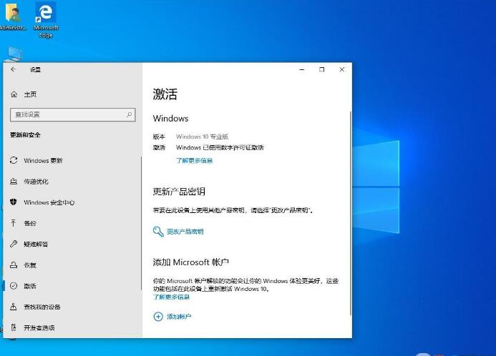The height and width of the screenshot is (356, 496).
Task: Click the 备份 upload arrow icon
Action: 14,223
